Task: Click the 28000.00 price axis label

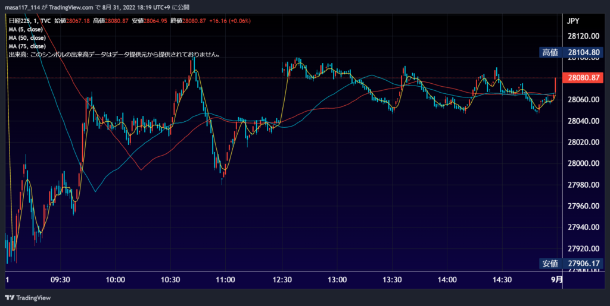Action: pos(583,163)
